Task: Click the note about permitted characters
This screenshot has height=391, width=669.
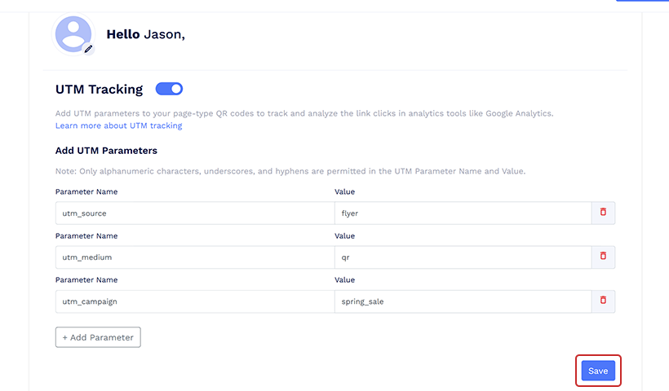Action: 290,171
